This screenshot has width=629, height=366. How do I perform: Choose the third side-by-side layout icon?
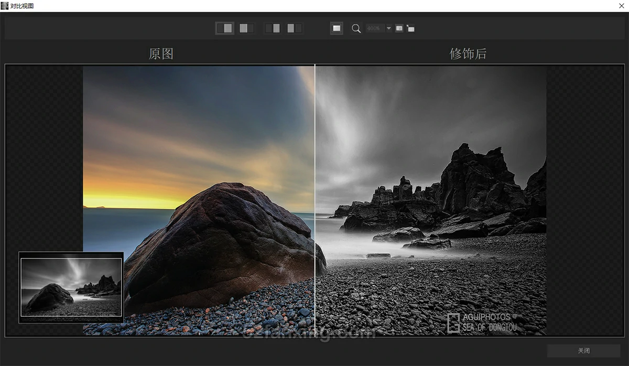pyautogui.click(x=273, y=28)
